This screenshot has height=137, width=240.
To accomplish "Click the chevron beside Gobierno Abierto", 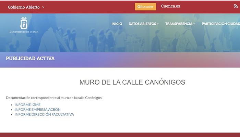I will tap(43, 7).
